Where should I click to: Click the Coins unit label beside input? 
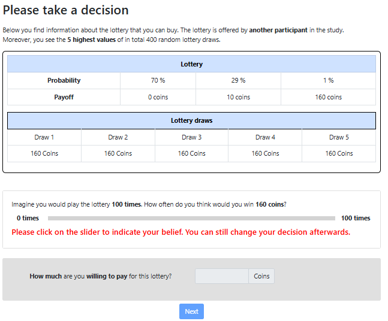(261, 276)
